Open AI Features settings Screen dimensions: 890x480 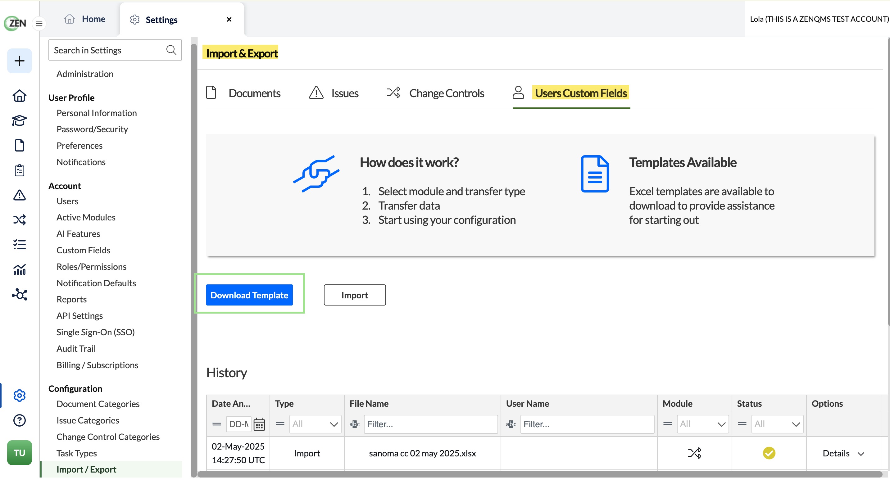point(79,234)
